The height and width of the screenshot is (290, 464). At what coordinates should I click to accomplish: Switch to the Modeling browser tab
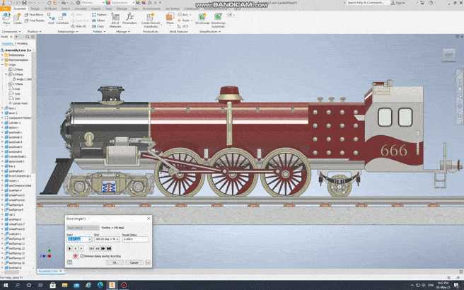point(22,44)
